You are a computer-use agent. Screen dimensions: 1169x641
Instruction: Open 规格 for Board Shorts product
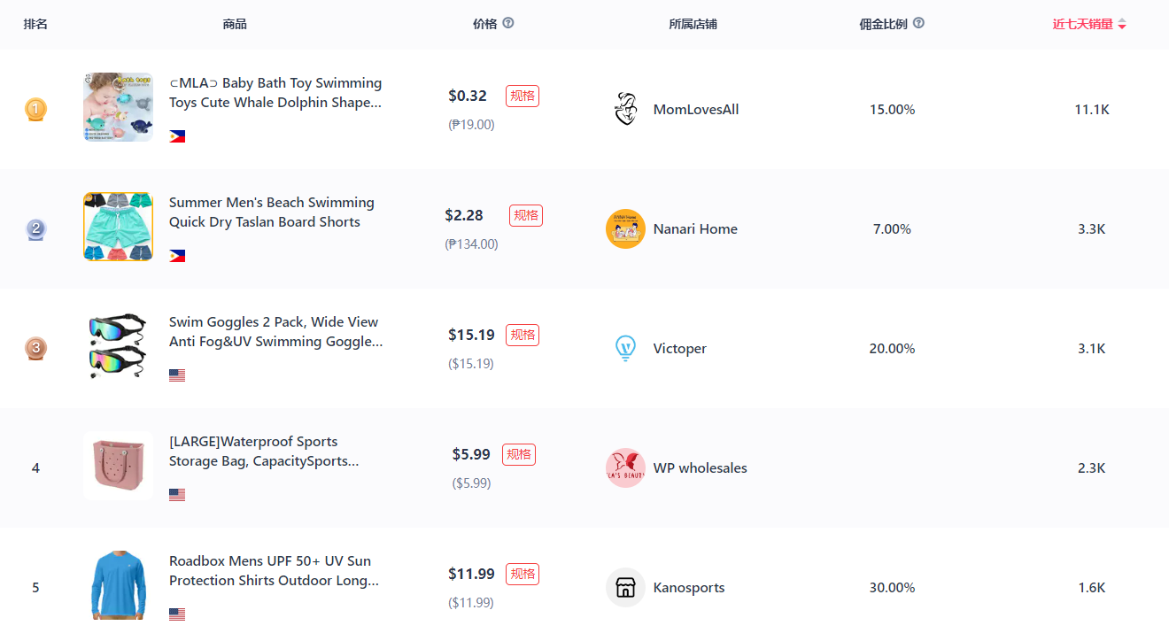pyautogui.click(x=526, y=215)
